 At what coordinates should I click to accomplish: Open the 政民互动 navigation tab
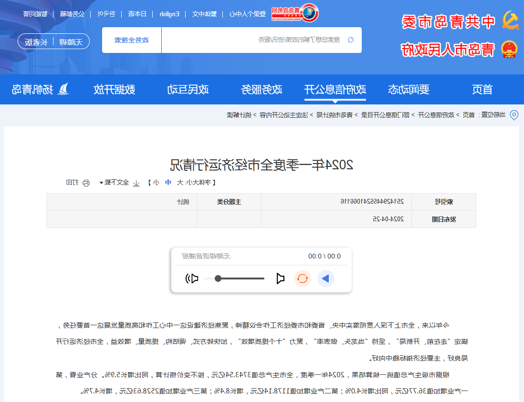point(188,90)
